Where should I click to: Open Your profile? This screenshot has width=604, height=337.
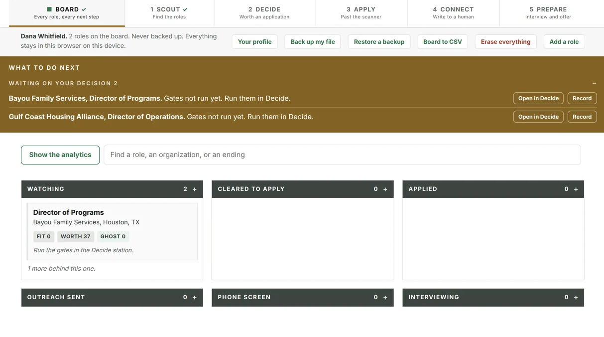(254, 42)
